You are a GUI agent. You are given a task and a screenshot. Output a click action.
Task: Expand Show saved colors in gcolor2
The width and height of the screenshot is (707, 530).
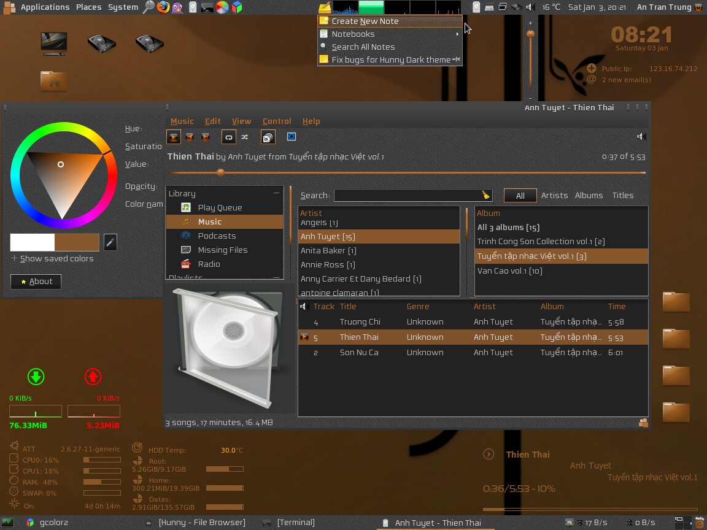pyautogui.click(x=52, y=259)
